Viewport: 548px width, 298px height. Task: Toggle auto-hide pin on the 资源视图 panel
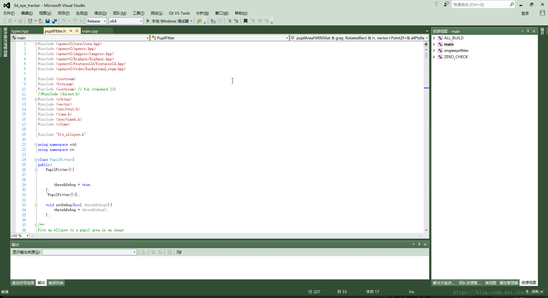(528, 31)
